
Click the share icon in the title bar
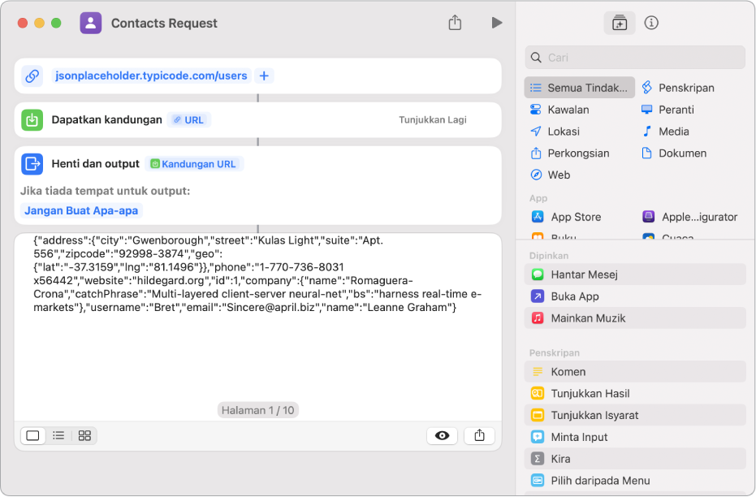(455, 23)
